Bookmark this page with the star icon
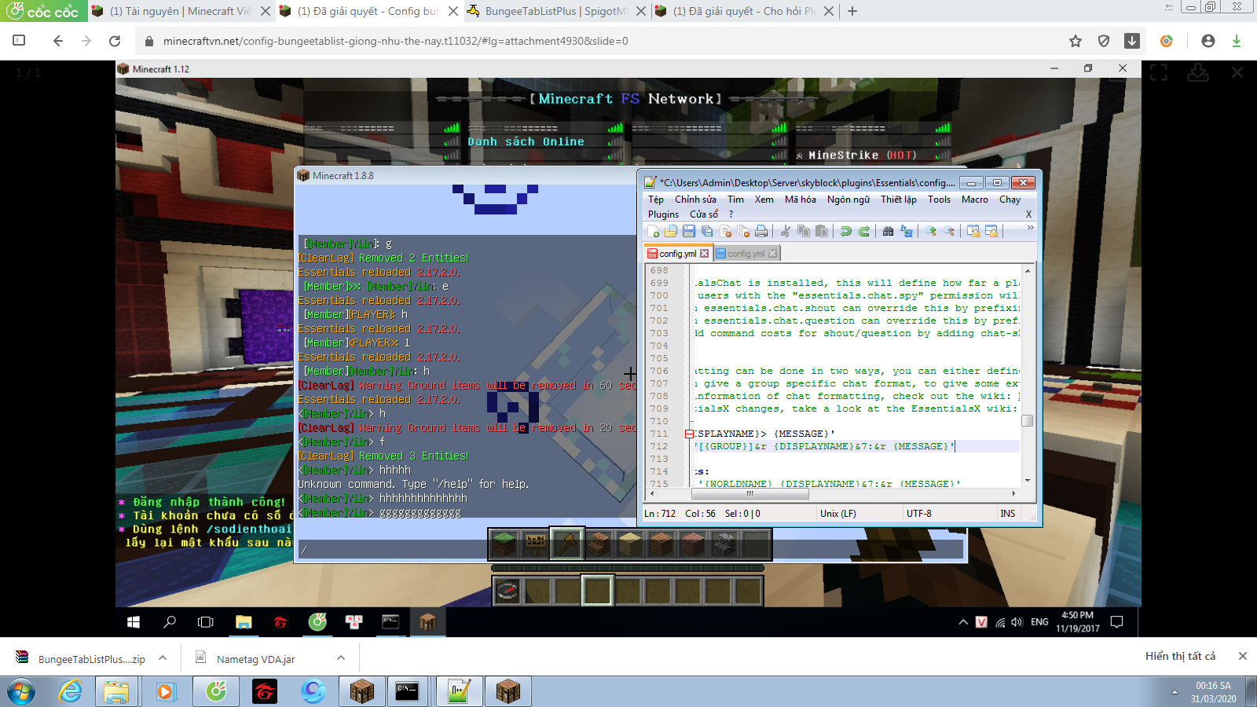1257x707 pixels. pos(1076,41)
